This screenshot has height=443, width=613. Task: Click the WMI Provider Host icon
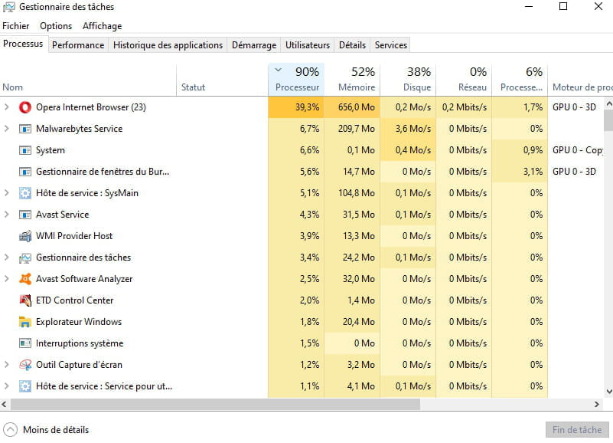coord(25,236)
